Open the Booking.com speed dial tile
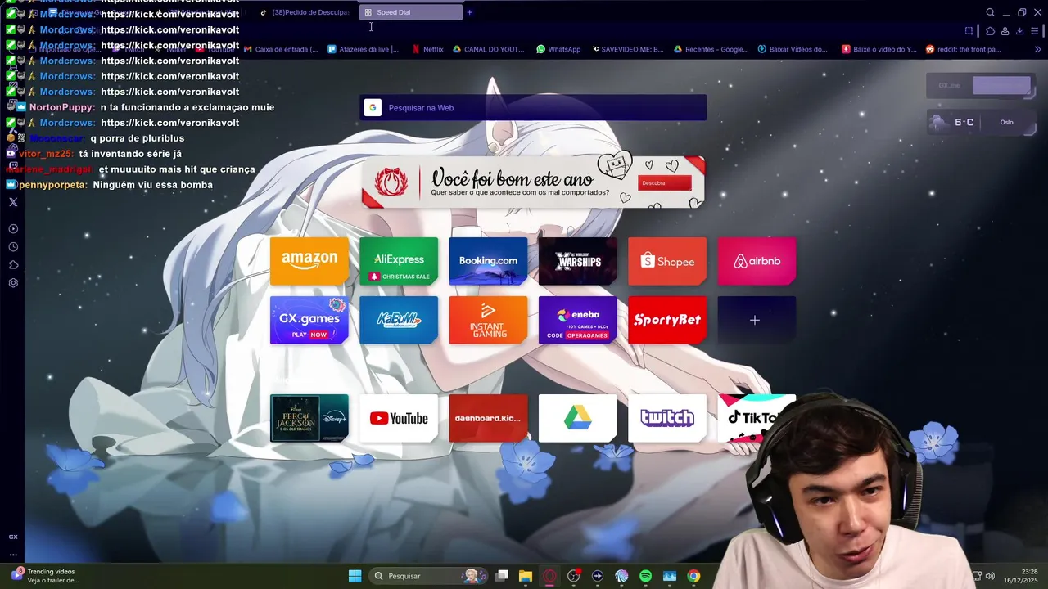Viewport: 1048px width, 589px height. 488,261
